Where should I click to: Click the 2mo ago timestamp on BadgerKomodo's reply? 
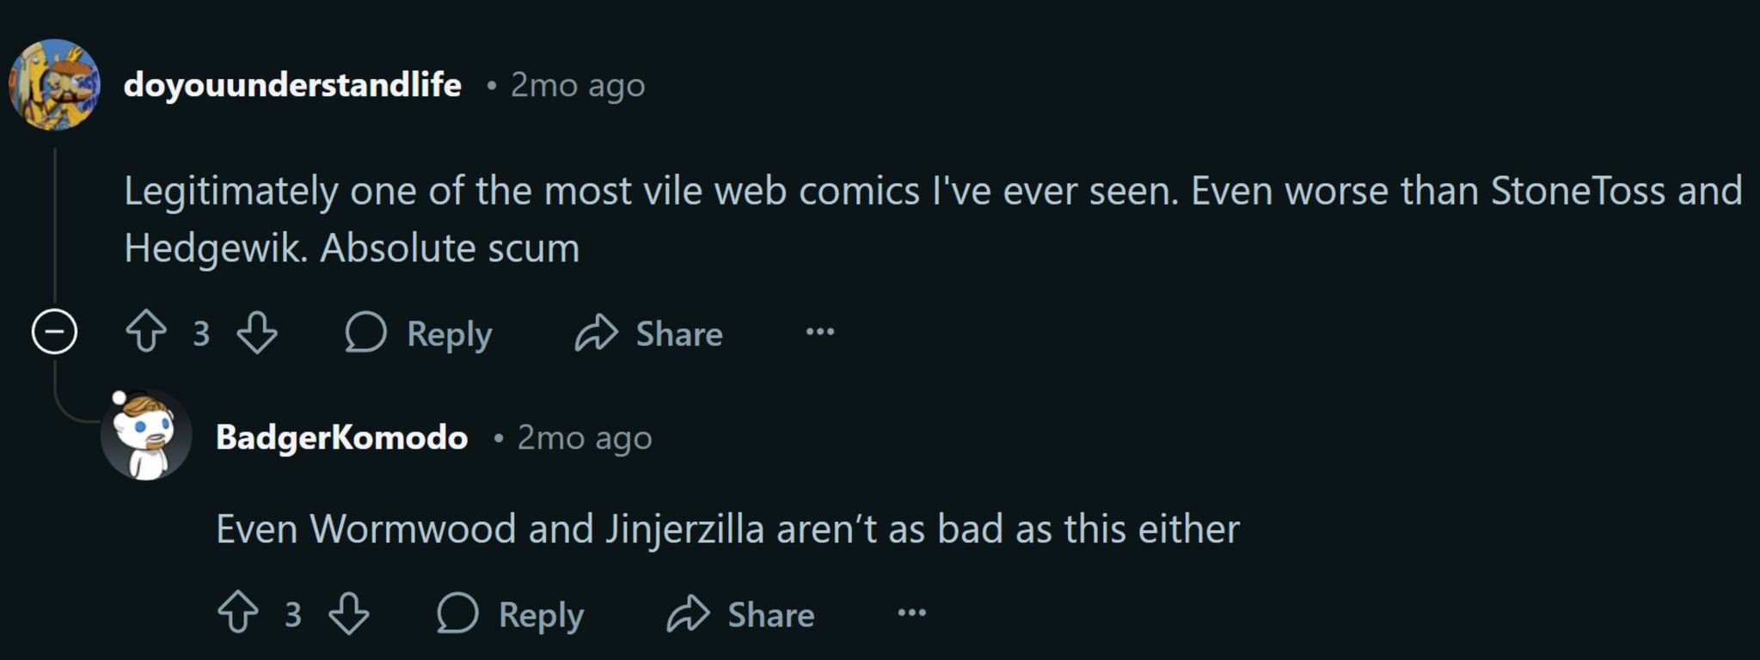(584, 437)
